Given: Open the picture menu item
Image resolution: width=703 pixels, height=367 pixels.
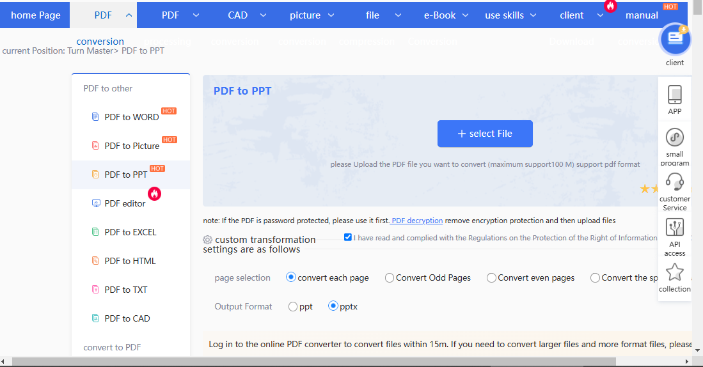Looking at the screenshot, I should tap(305, 15).
